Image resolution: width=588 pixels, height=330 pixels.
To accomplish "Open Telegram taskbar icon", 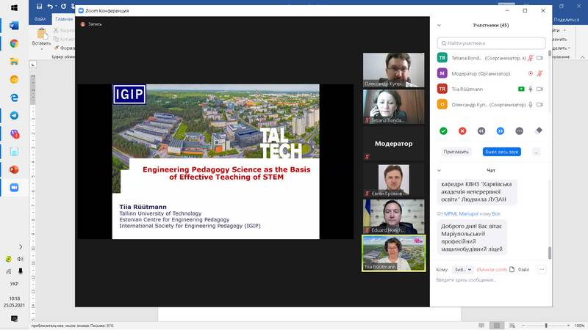I will pos(14,116).
